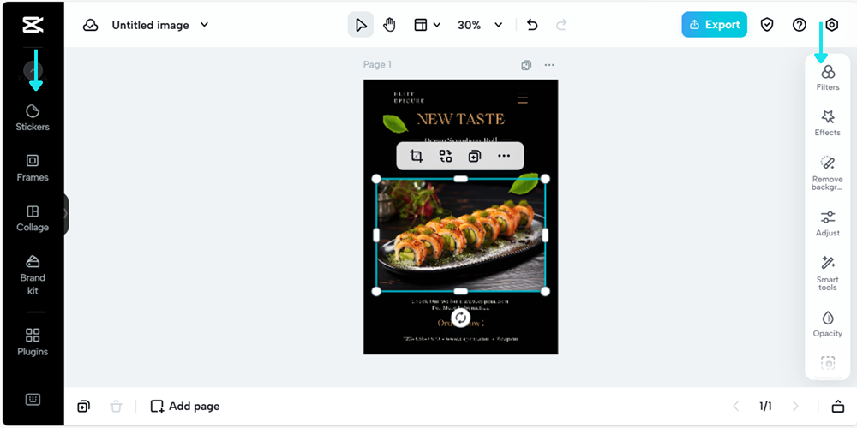The image size is (857, 428).
Task: Open the page list panel icon at bottom right
Action: click(838, 406)
